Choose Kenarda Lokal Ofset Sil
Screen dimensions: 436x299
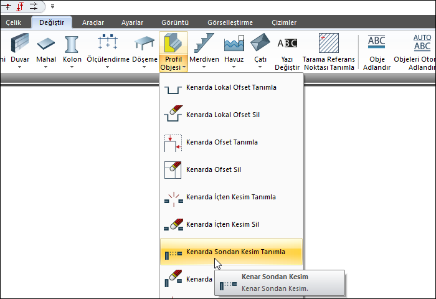point(231,115)
